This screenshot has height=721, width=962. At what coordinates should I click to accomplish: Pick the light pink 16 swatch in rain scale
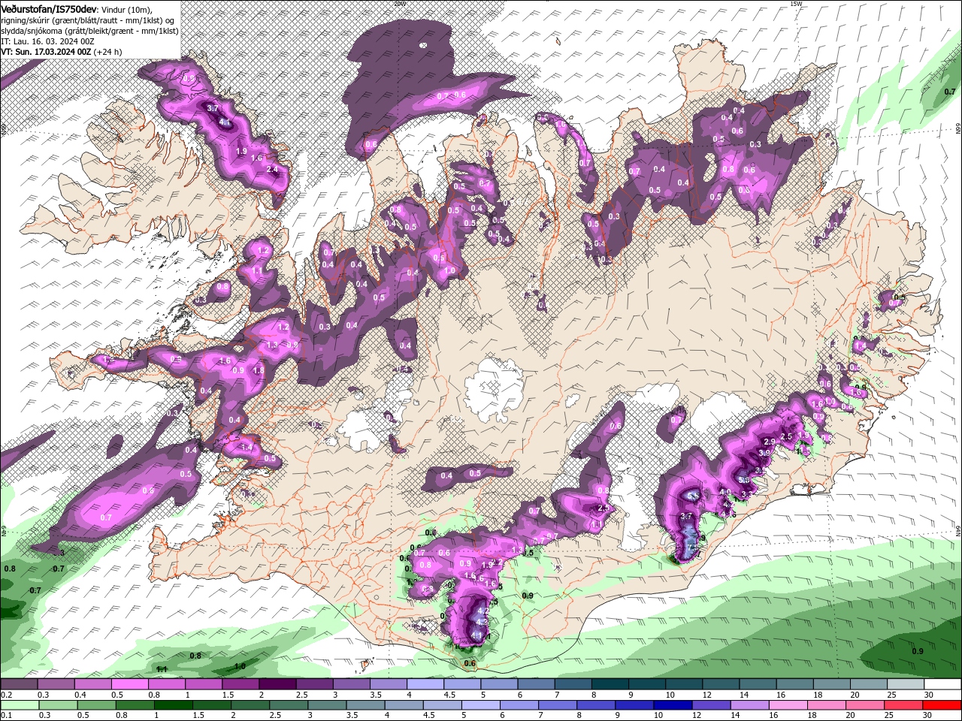(x=789, y=705)
